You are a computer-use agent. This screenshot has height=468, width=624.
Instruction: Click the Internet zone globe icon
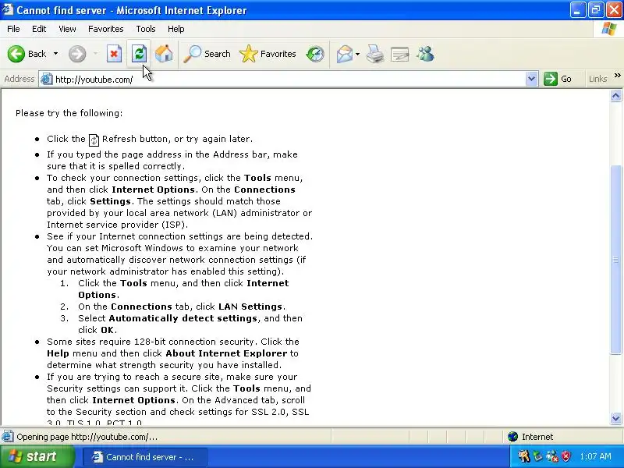[x=512, y=437]
